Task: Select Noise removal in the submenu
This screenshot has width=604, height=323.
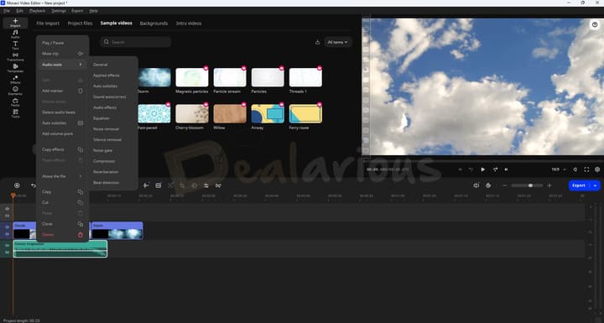Action: click(x=113, y=128)
